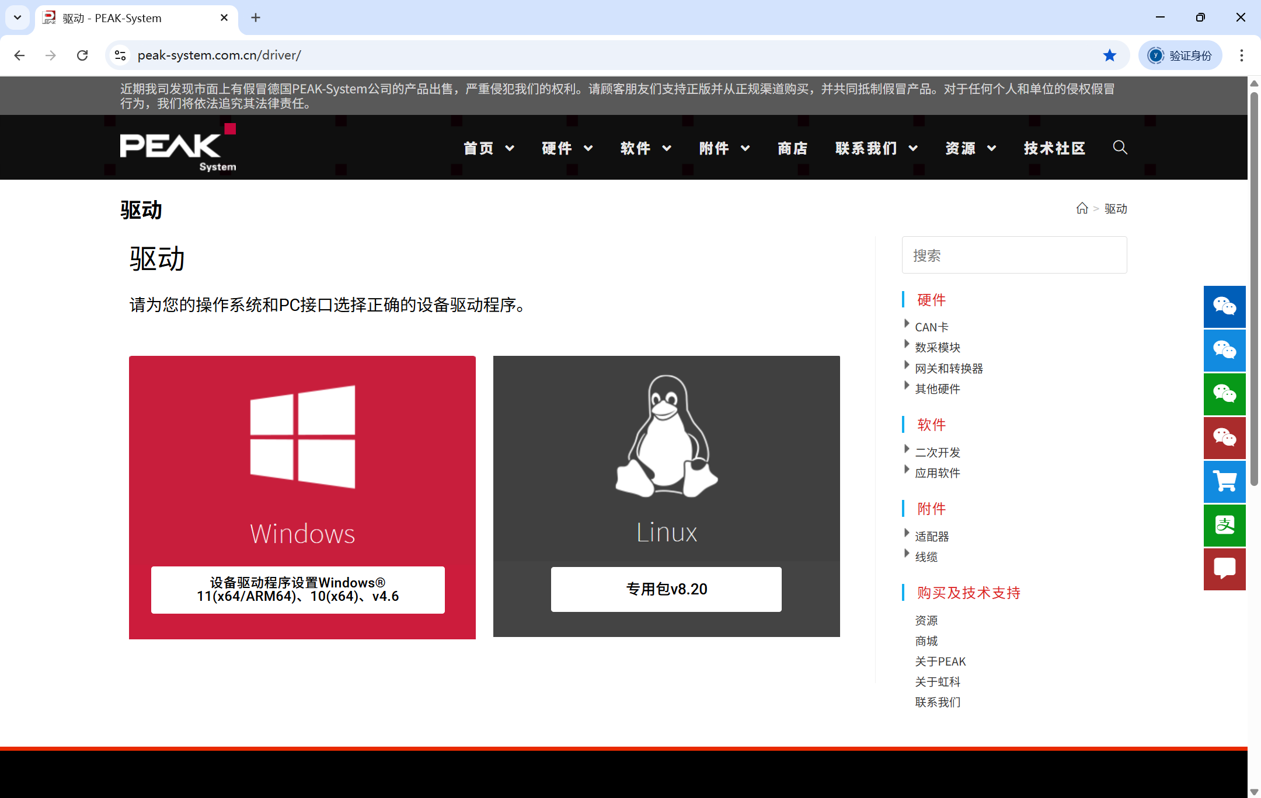Expand the CAN卡 sidebar category
Image resolution: width=1261 pixels, height=798 pixels.
(x=931, y=327)
